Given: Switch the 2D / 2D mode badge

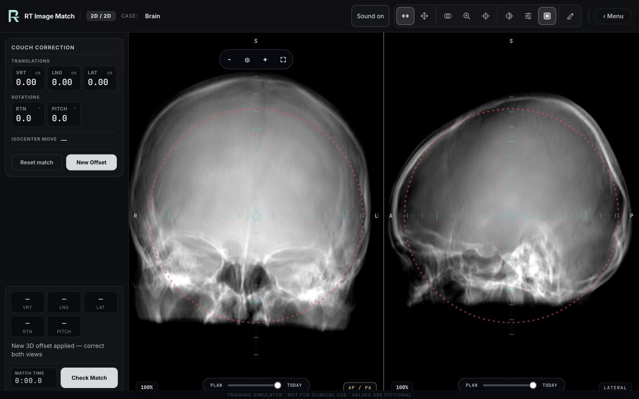Looking at the screenshot, I should point(101,16).
